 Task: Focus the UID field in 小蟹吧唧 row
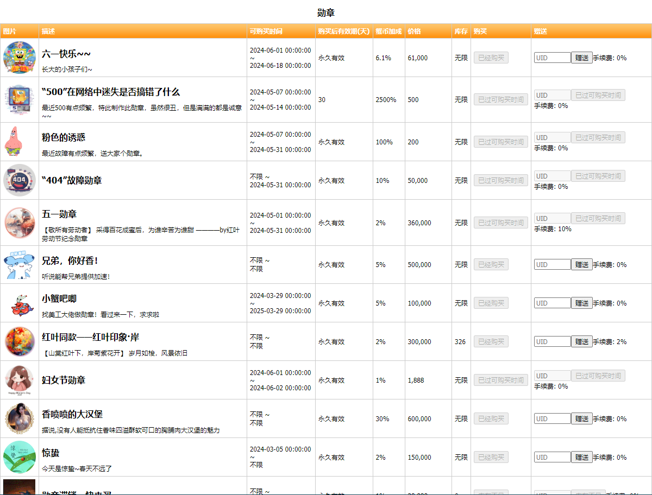[x=553, y=303]
